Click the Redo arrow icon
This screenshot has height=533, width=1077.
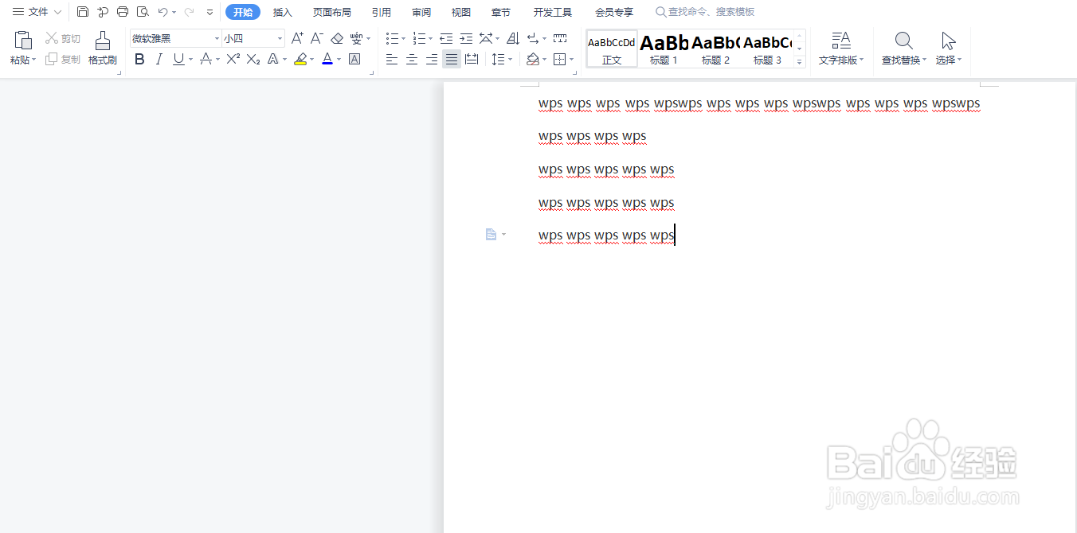[x=189, y=12]
